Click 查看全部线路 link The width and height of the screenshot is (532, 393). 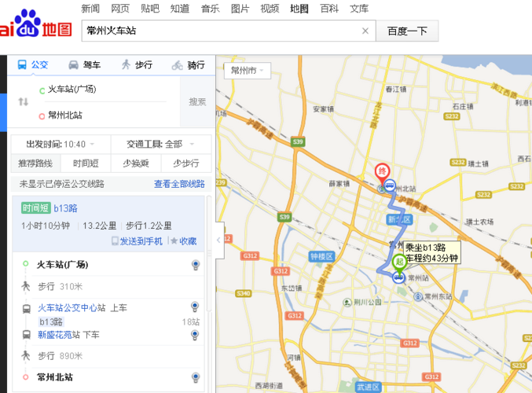(179, 184)
